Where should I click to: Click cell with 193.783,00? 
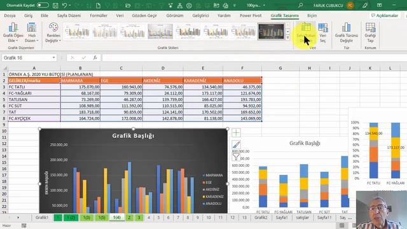(242, 99)
